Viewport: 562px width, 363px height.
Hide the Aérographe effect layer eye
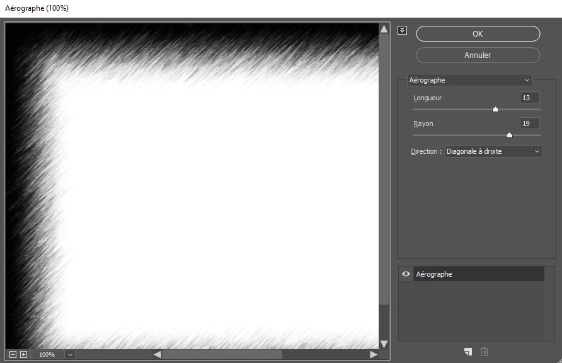tap(406, 274)
